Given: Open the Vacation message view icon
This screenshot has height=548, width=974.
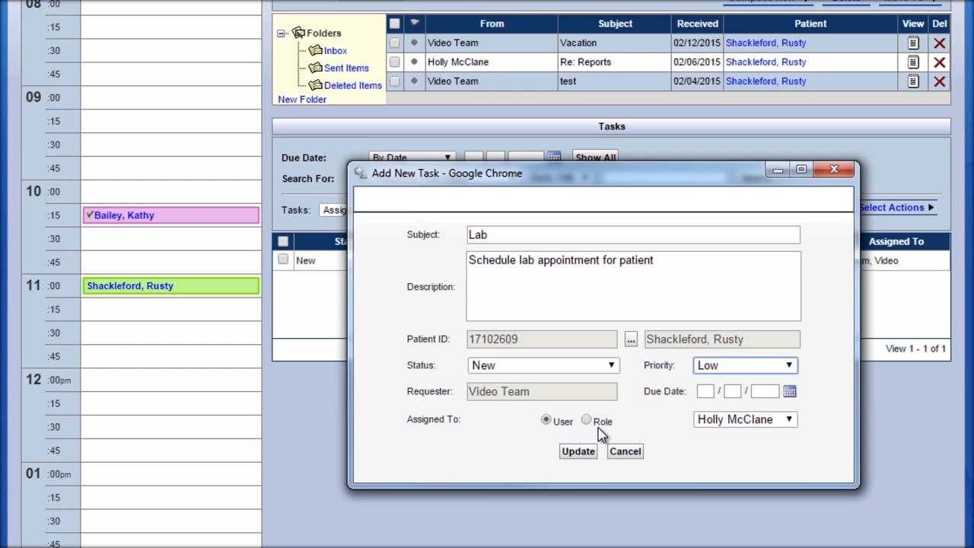Looking at the screenshot, I should click(x=913, y=43).
